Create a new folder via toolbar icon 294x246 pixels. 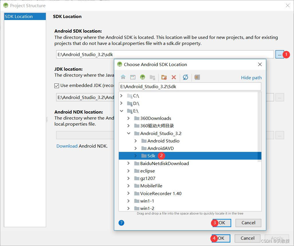point(164,77)
